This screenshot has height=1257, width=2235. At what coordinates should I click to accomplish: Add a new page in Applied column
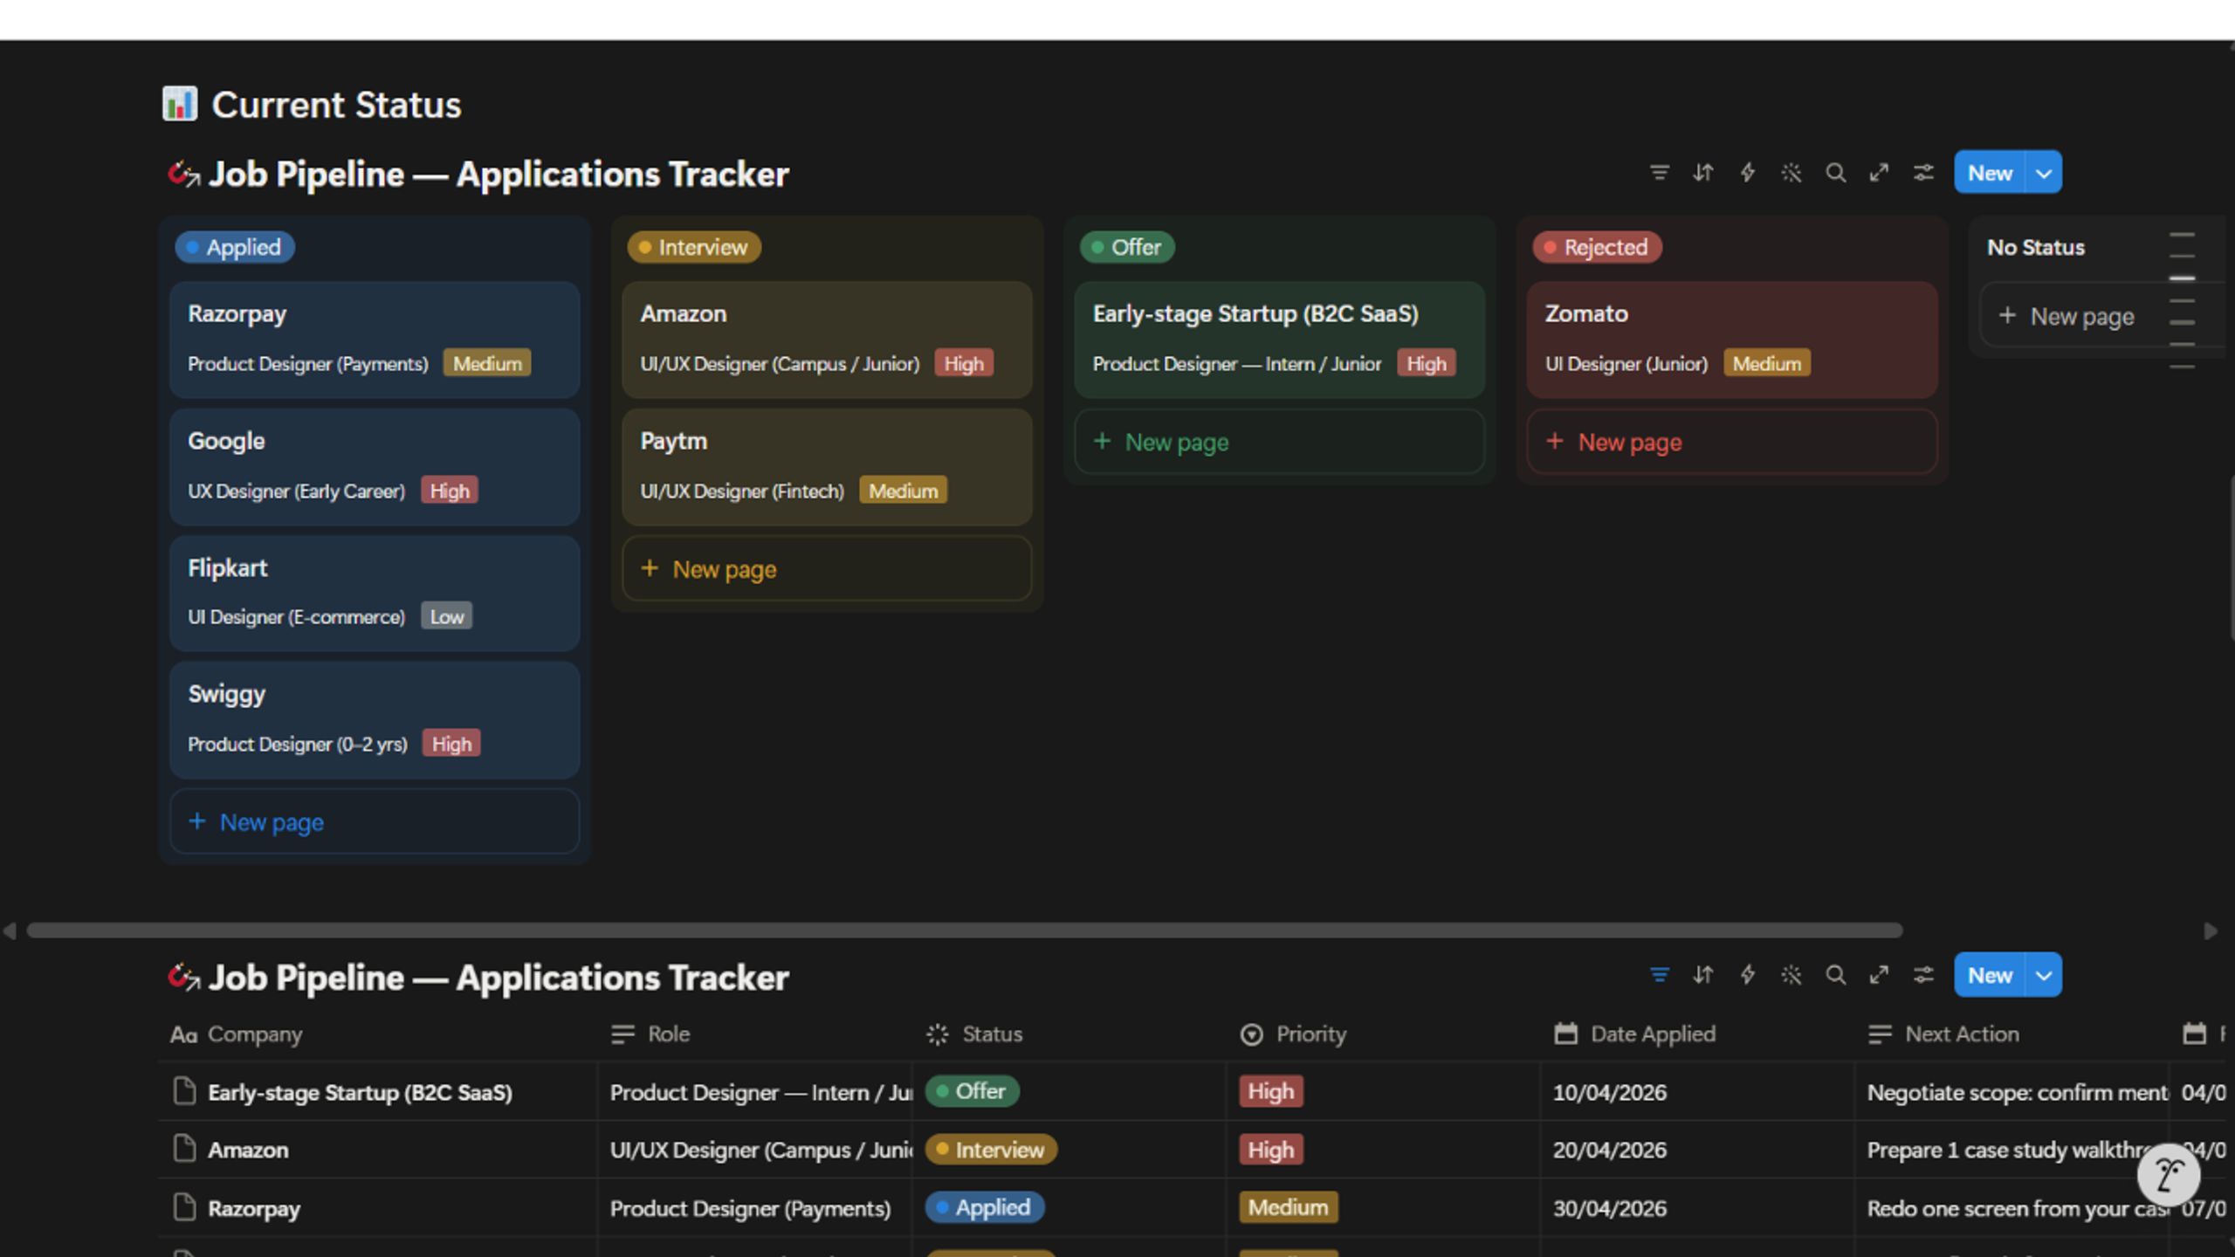(x=375, y=822)
